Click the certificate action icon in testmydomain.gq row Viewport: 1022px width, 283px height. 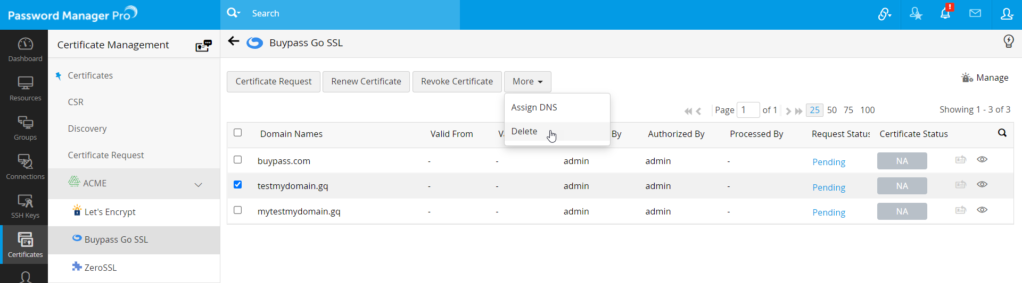coord(961,185)
